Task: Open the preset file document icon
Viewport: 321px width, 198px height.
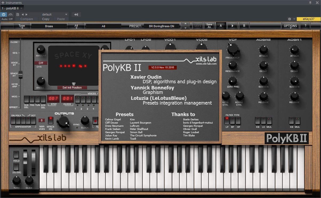Action: (x=18, y=14)
